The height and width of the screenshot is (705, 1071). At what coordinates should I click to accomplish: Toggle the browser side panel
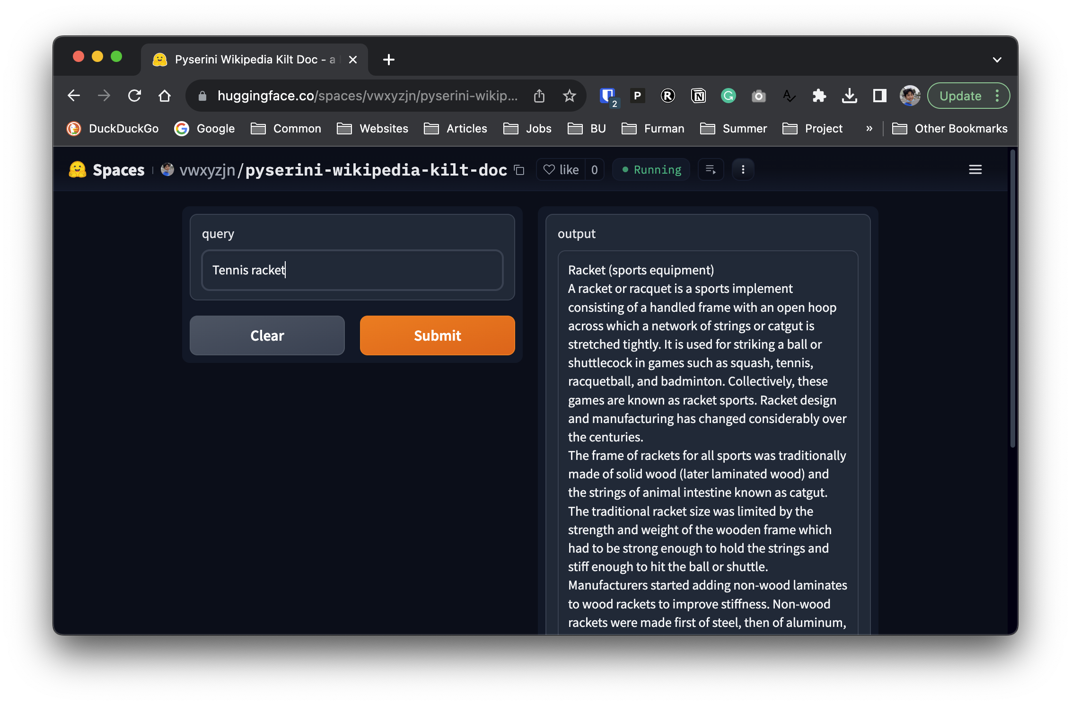(880, 96)
